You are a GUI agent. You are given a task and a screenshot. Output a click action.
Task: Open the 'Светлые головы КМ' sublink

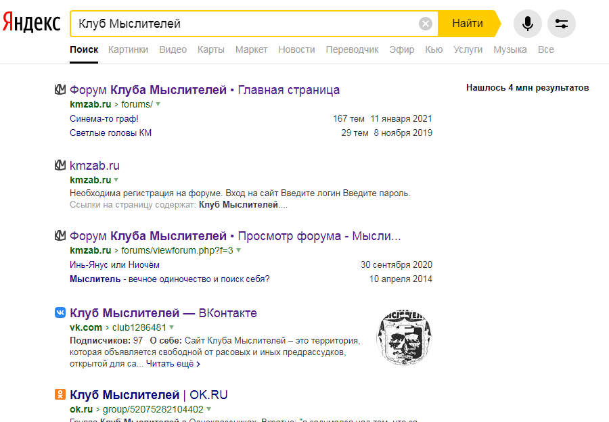111,133
